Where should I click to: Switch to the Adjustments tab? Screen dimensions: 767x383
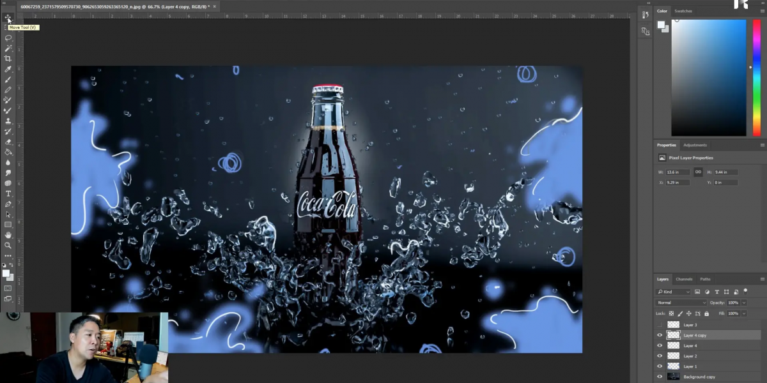pyautogui.click(x=695, y=145)
